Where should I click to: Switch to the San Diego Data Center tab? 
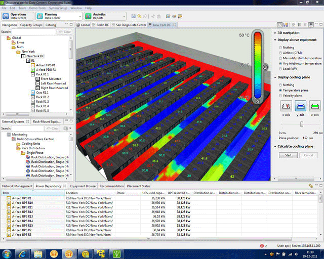pyautogui.click(x=130, y=24)
